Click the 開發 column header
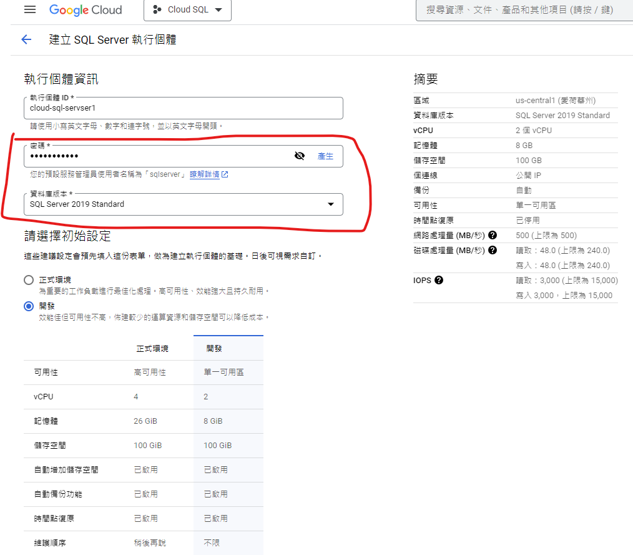Image resolution: width=633 pixels, height=560 pixels. pyautogui.click(x=214, y=349)
